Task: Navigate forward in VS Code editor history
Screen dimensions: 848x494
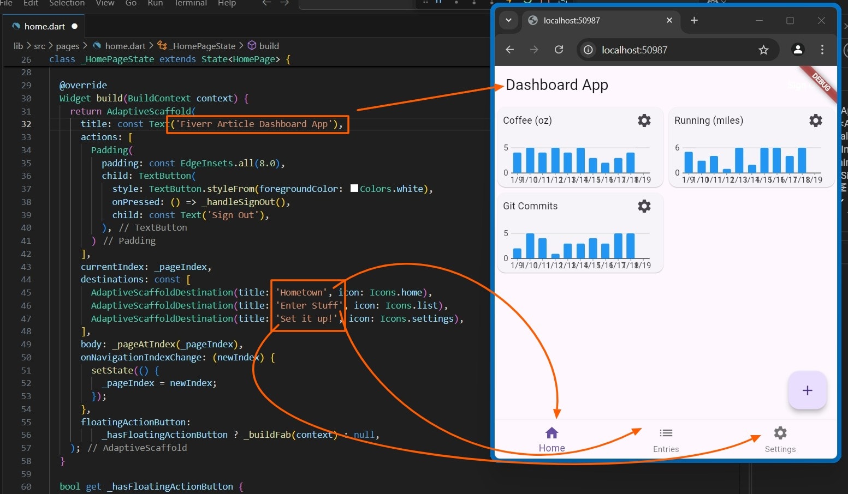Action: [x=284, y=3]
